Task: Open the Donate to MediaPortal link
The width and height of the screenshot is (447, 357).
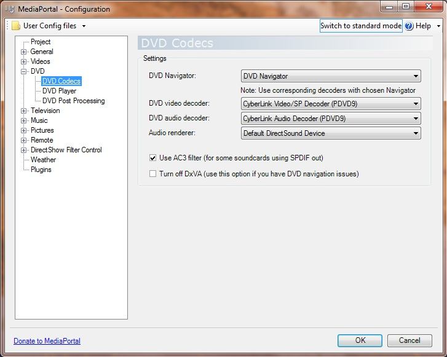Action: [47, 341]
